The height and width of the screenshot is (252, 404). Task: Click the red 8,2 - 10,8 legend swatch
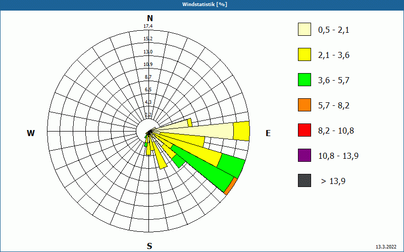pyautogui.click(x=305, y=130)
